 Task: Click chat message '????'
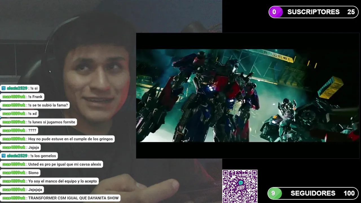(19, 131)
